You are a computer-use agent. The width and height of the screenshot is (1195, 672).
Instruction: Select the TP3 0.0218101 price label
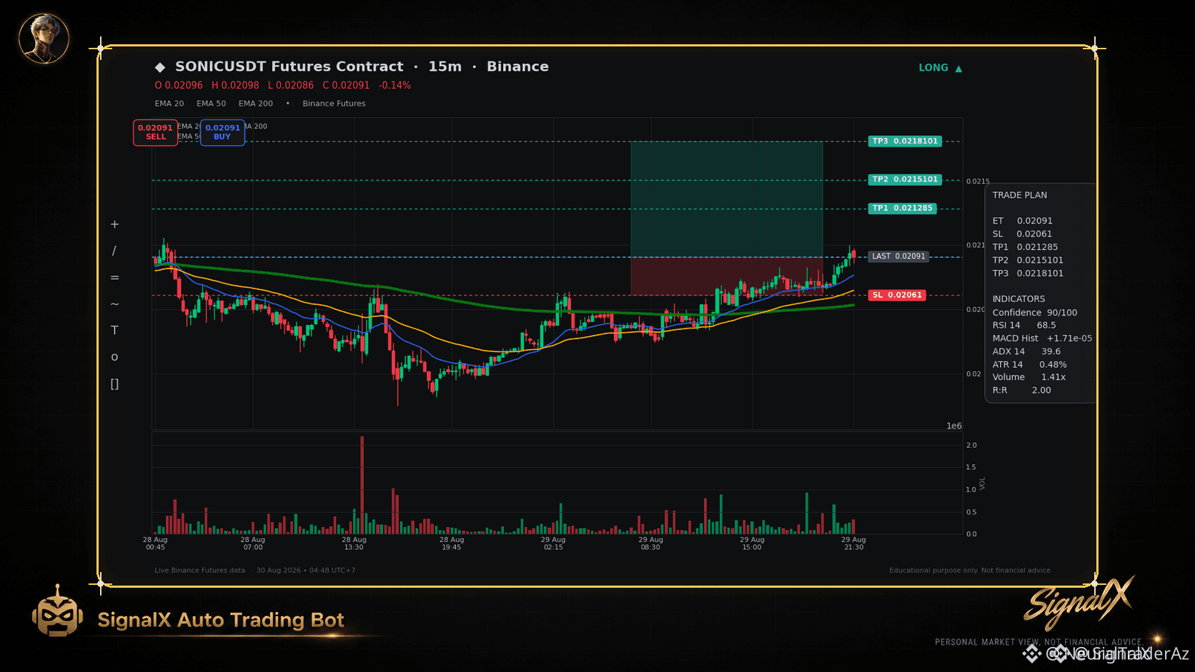[x=905, y=141]
